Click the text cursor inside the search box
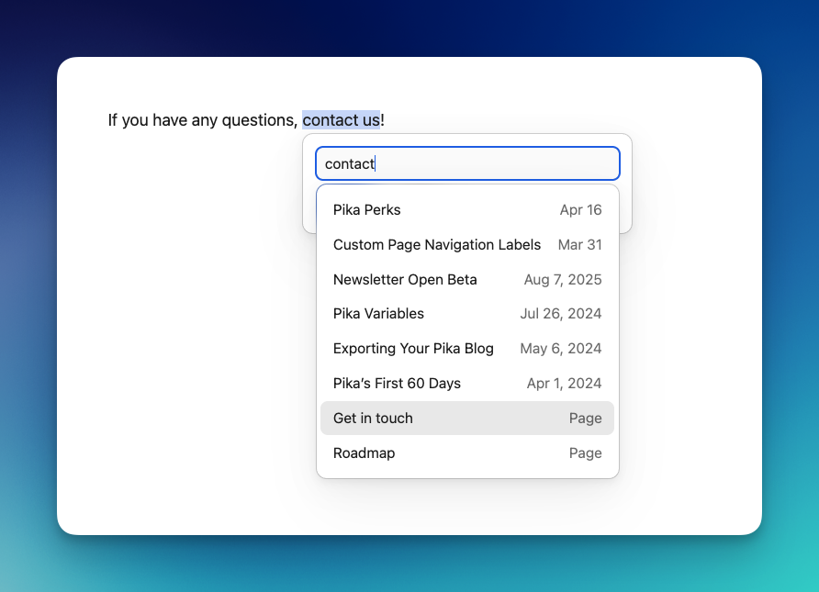This screenshot has width=819, height=592. coord(377,162)
